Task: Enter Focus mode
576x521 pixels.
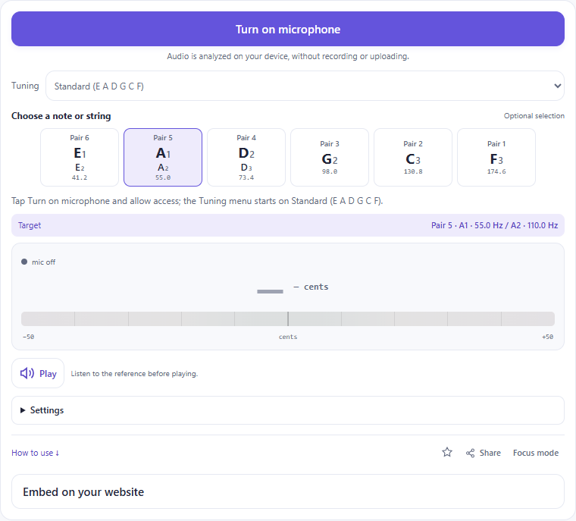Action: click(x=536, y=453)
